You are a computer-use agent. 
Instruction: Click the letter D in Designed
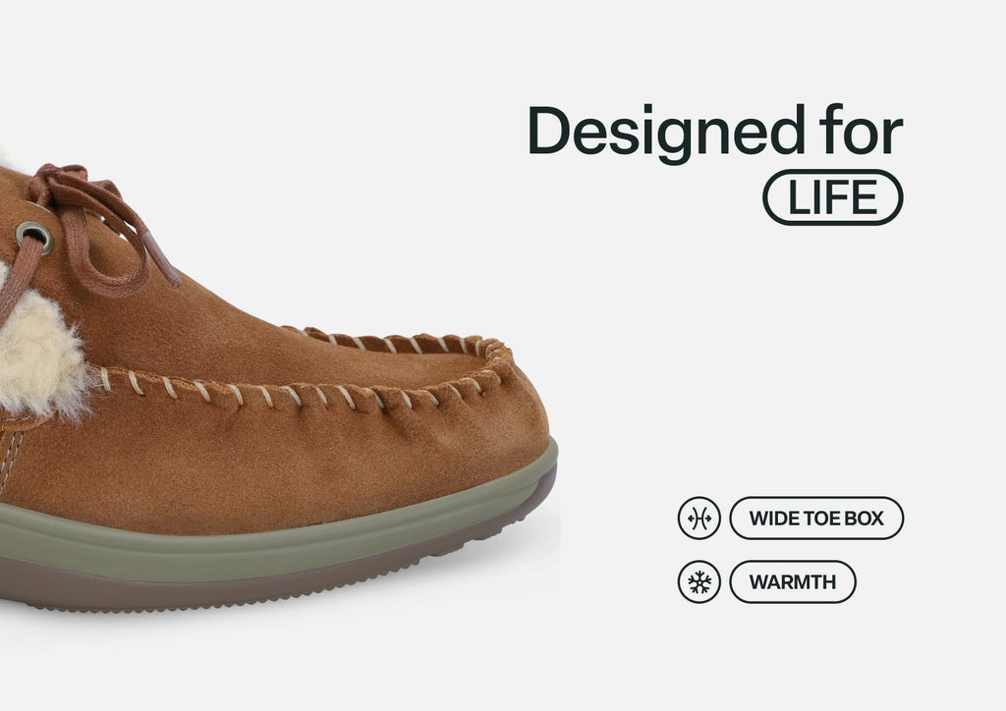tap(549, 131)
